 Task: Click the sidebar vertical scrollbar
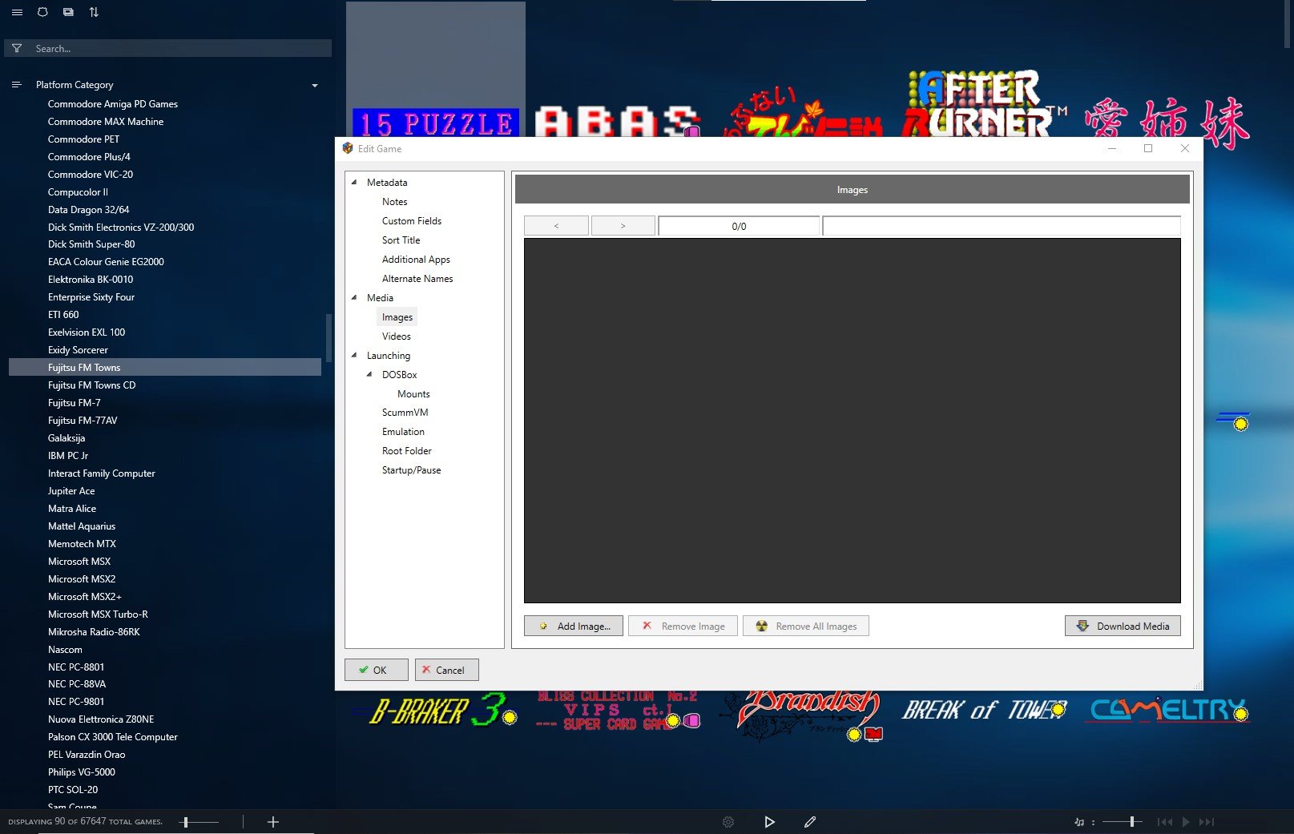329,338
